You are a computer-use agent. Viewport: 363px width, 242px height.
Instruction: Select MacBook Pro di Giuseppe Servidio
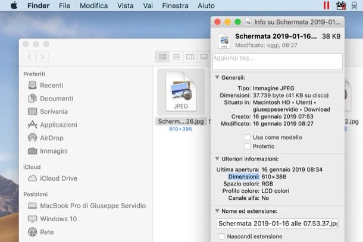click(87, 206)
